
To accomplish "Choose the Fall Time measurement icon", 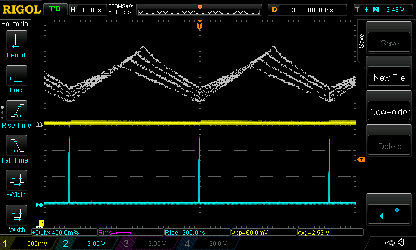I will coord(16,147).
